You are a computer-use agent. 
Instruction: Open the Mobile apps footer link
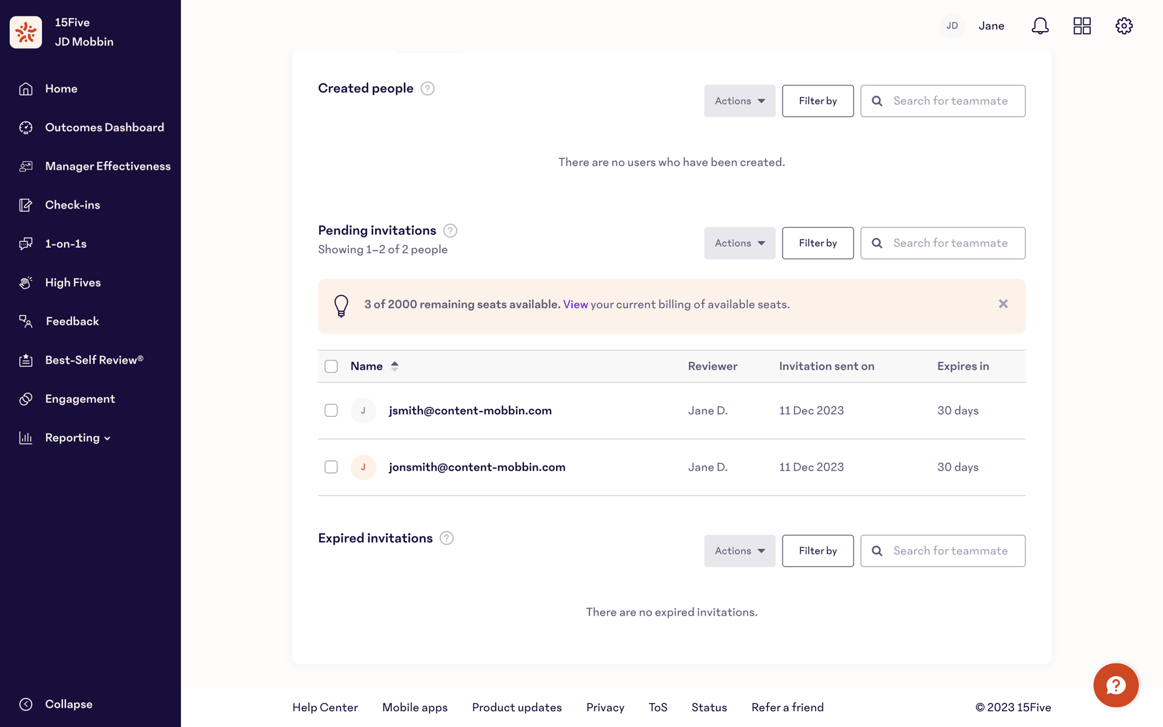tap(415, 708)
